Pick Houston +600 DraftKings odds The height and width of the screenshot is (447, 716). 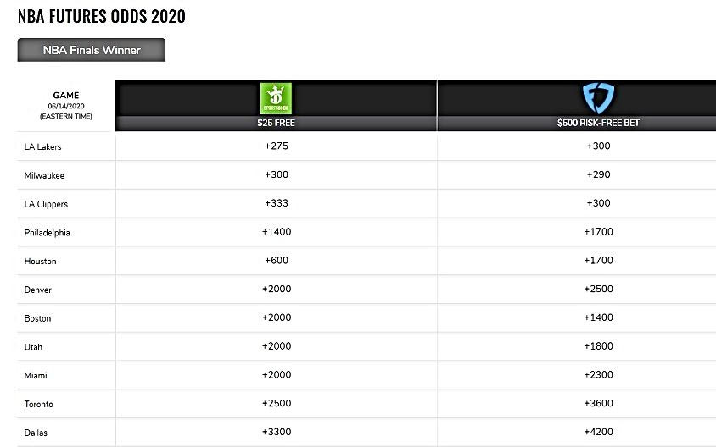(x=277, y=261)
